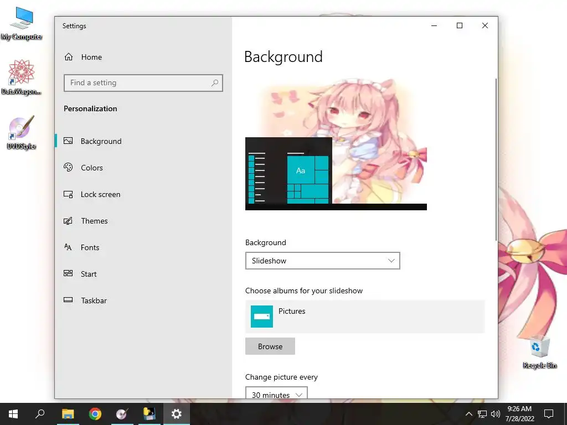Click the Start tiles icon
Viewport: 567px width, 425px height.
[68, 273]
